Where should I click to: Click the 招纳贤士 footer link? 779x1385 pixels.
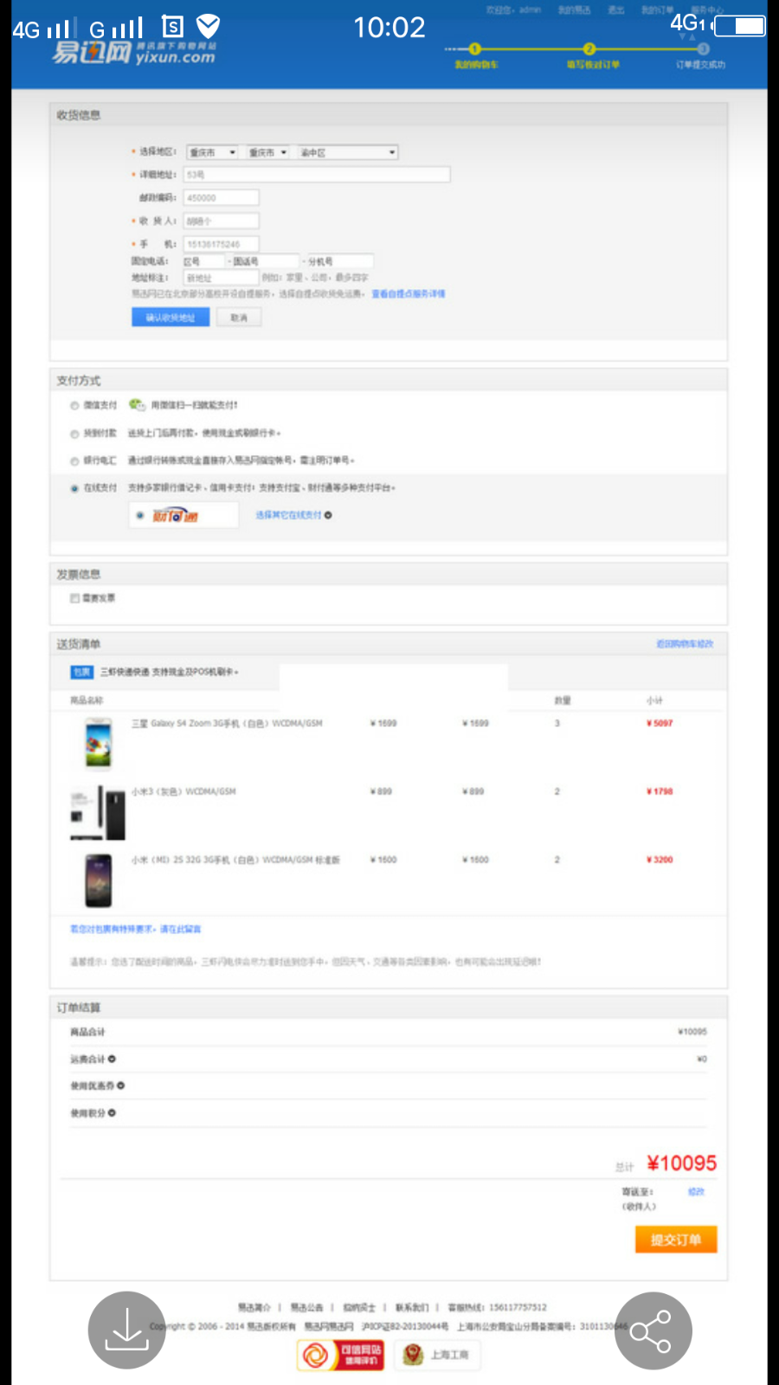click(x=359, y=1307)
